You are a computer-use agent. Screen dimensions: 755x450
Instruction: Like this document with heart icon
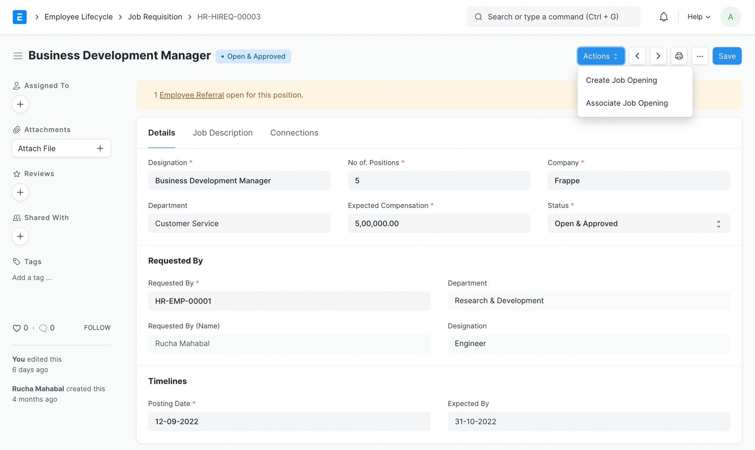pyautogui.click(x=17, y=328)
